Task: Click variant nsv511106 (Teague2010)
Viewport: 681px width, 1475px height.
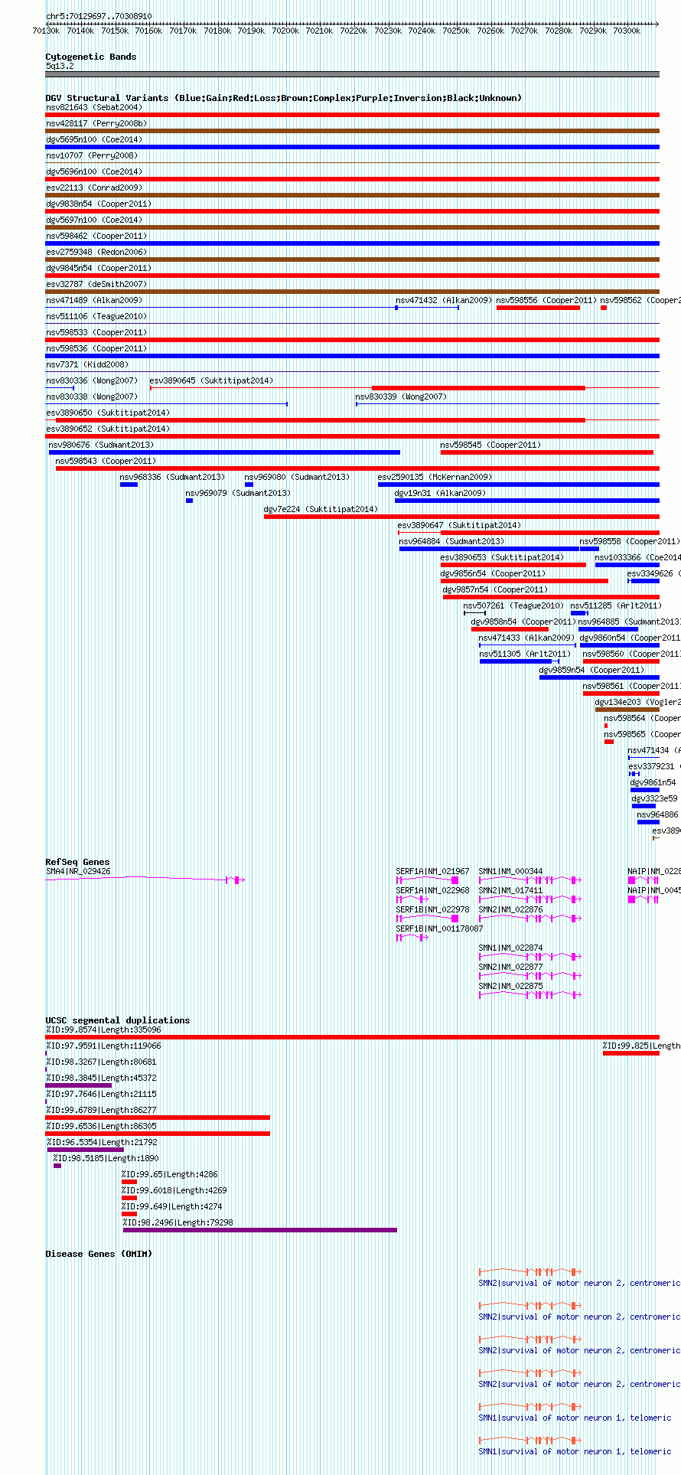Action: point(96,316)
